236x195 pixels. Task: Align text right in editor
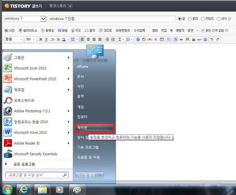click(x=94, y=40)
